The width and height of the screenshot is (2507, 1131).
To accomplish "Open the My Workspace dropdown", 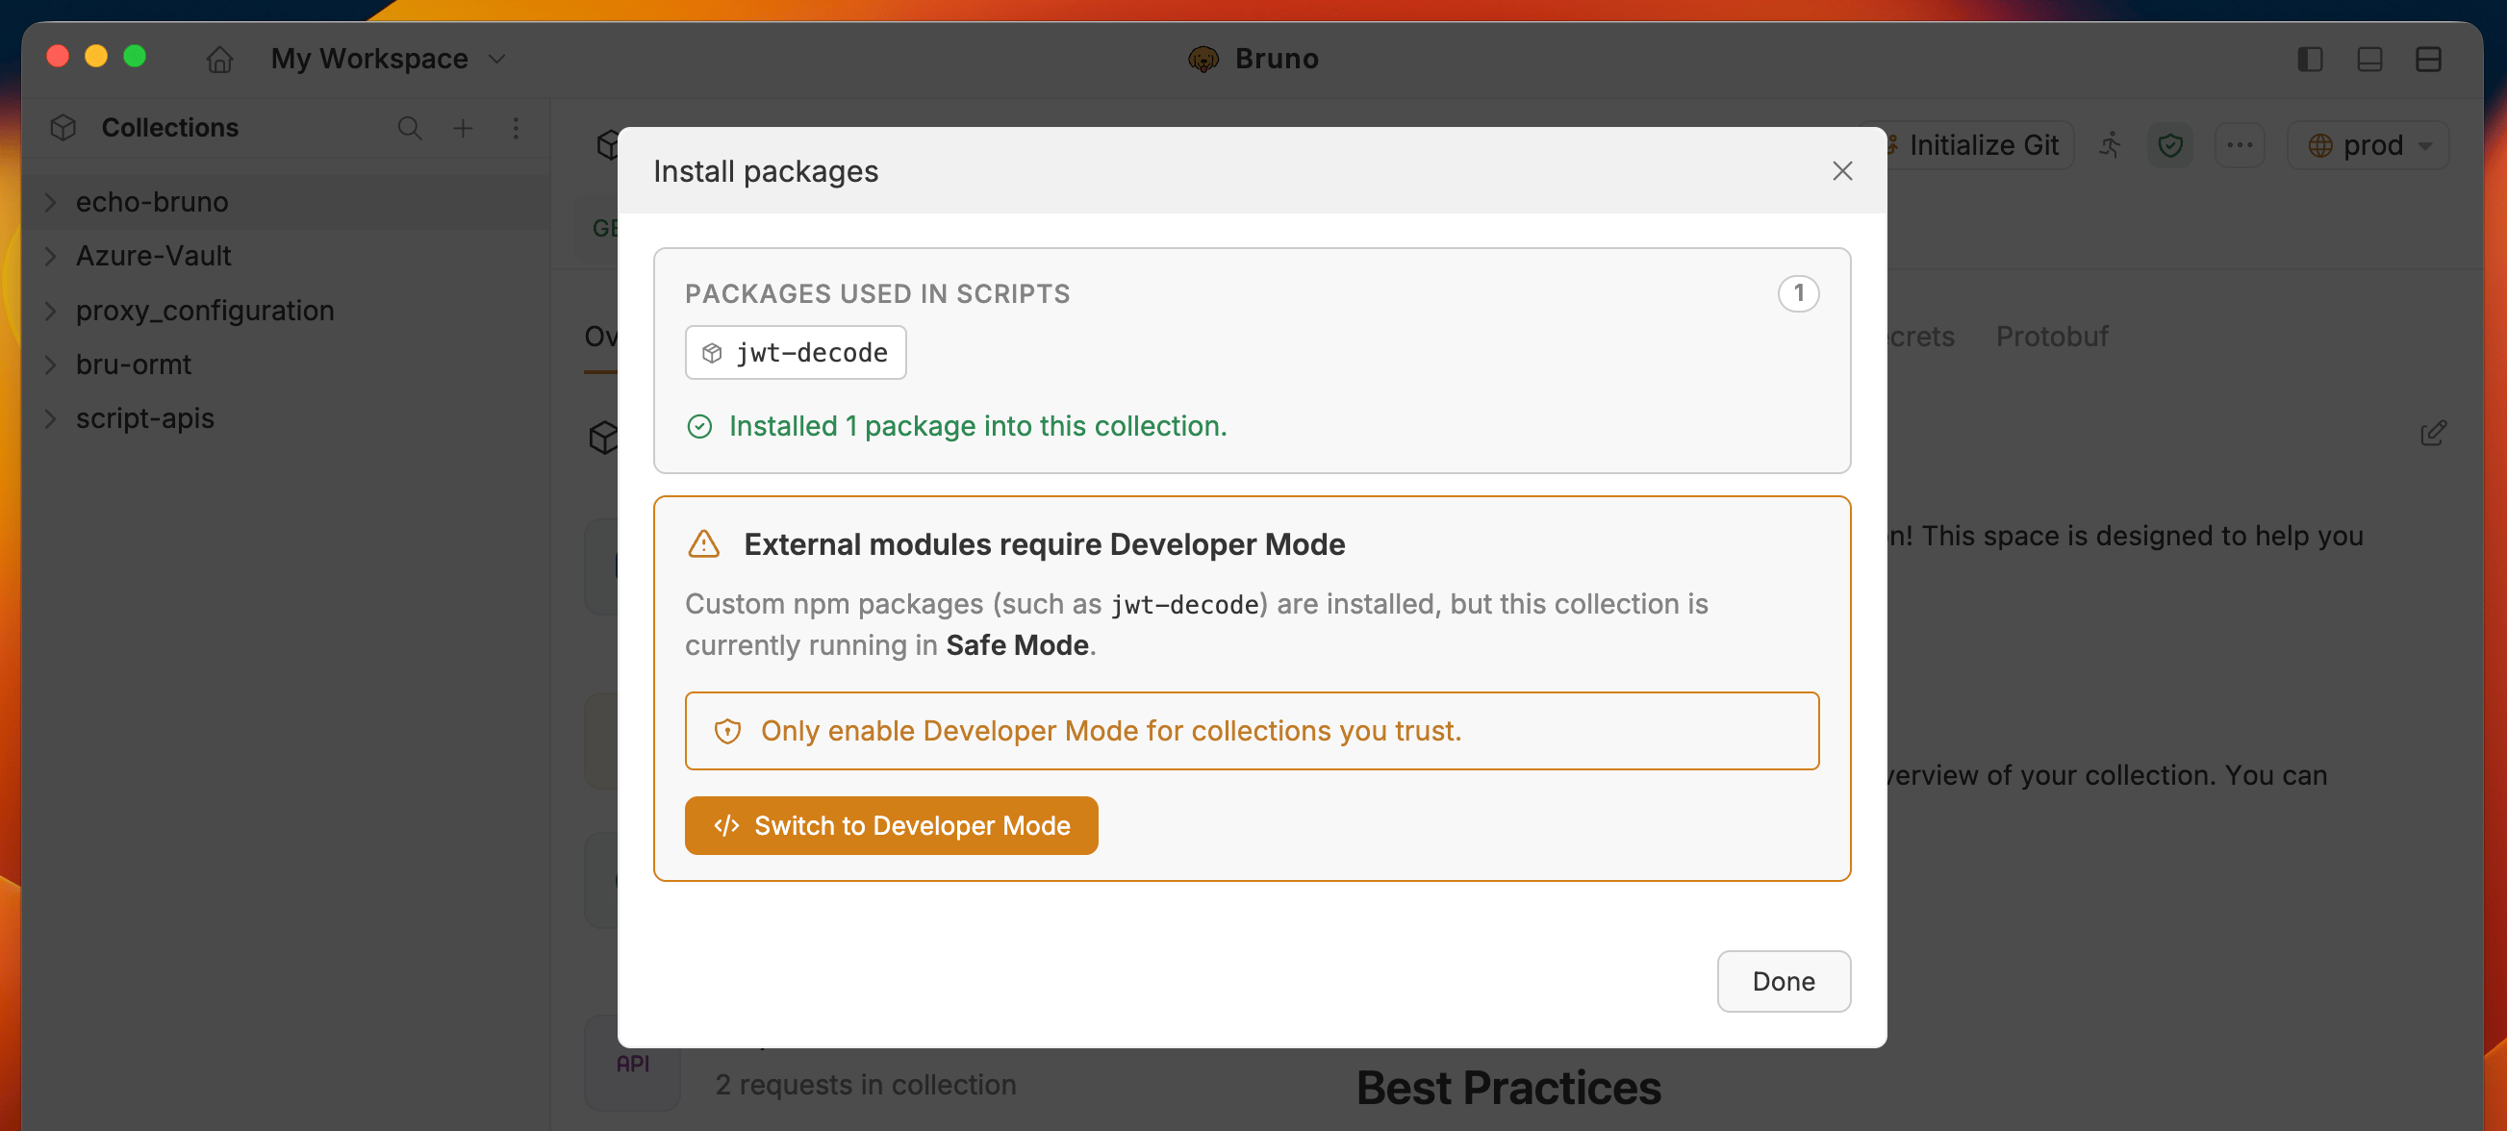I will (389, 60).
